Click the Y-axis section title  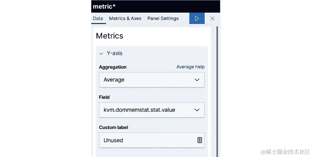114,53
